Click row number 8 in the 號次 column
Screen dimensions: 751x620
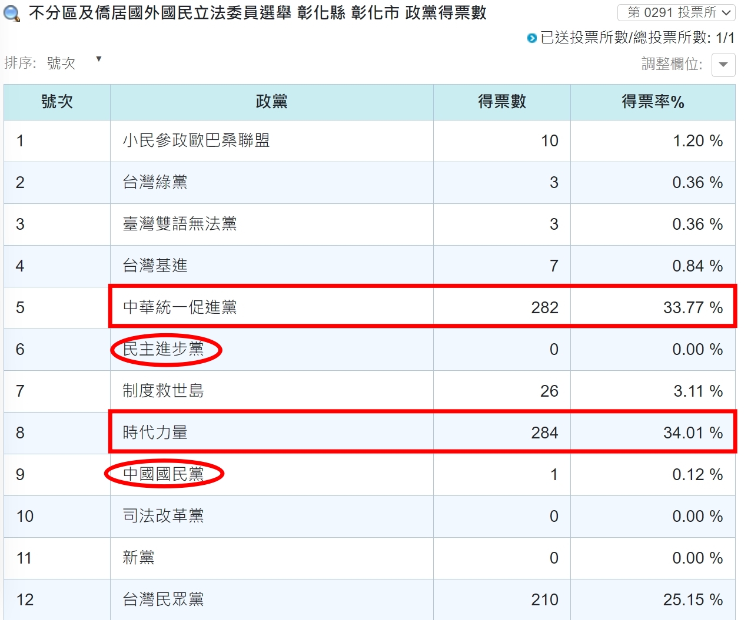[x=20, y=433]
